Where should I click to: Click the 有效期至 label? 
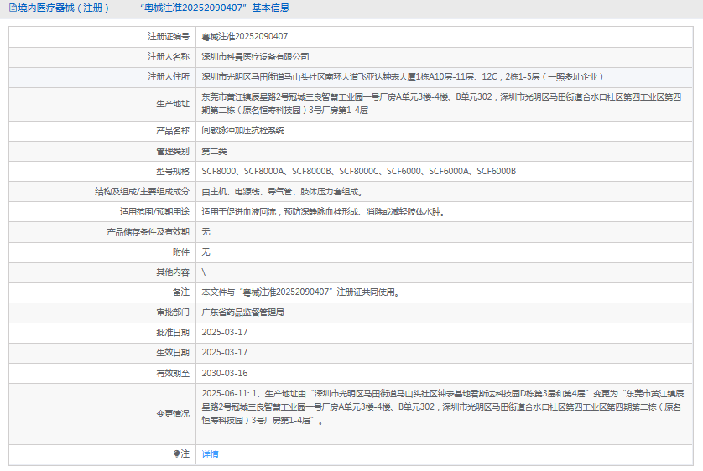point(173,374)
